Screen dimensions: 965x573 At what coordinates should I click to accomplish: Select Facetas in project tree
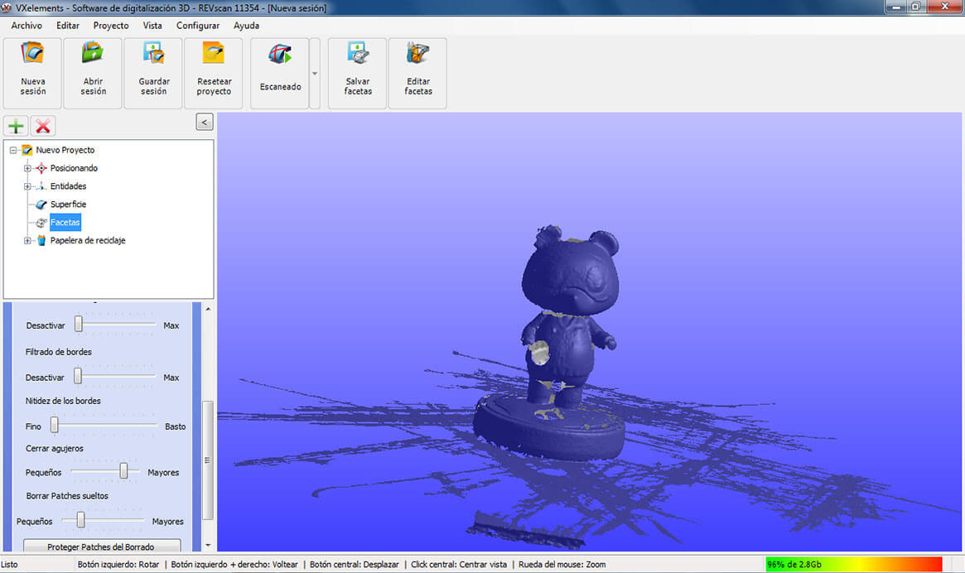[x=65, y=222]
